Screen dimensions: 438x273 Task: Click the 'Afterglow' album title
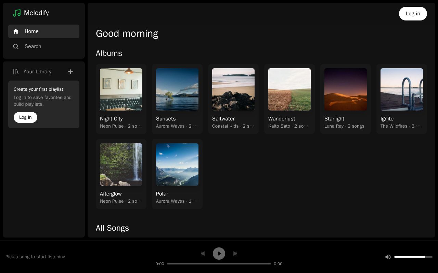(111, 194)
